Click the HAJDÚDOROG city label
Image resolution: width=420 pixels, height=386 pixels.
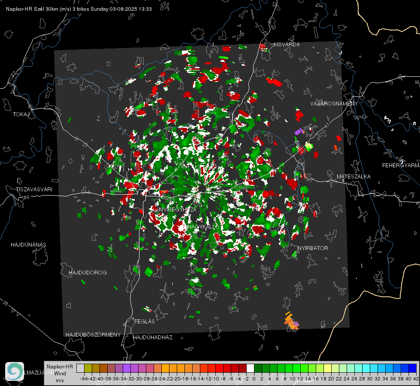tap(88, 272)
